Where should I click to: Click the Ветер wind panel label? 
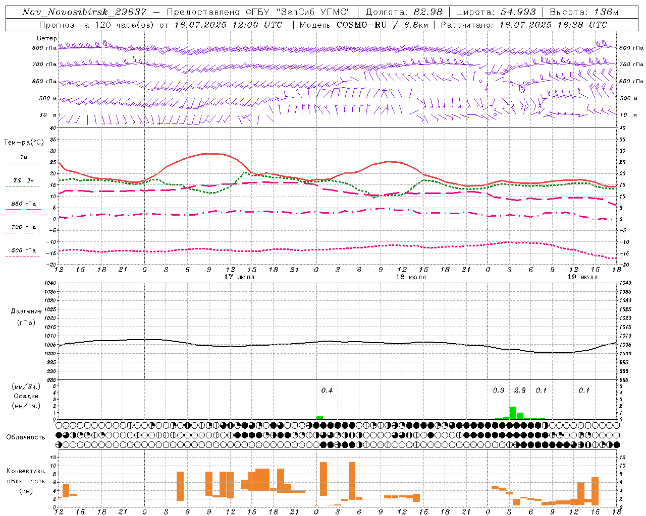pos(47,38)
